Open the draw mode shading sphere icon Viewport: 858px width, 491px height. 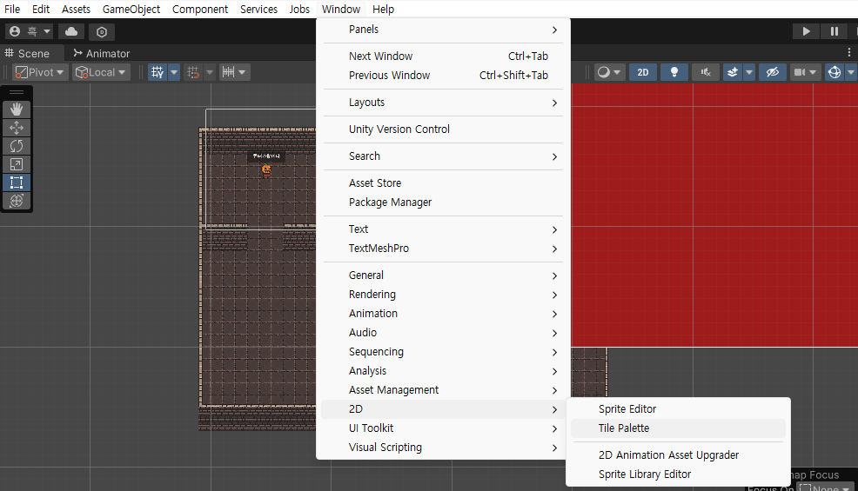tap(604, 72)
